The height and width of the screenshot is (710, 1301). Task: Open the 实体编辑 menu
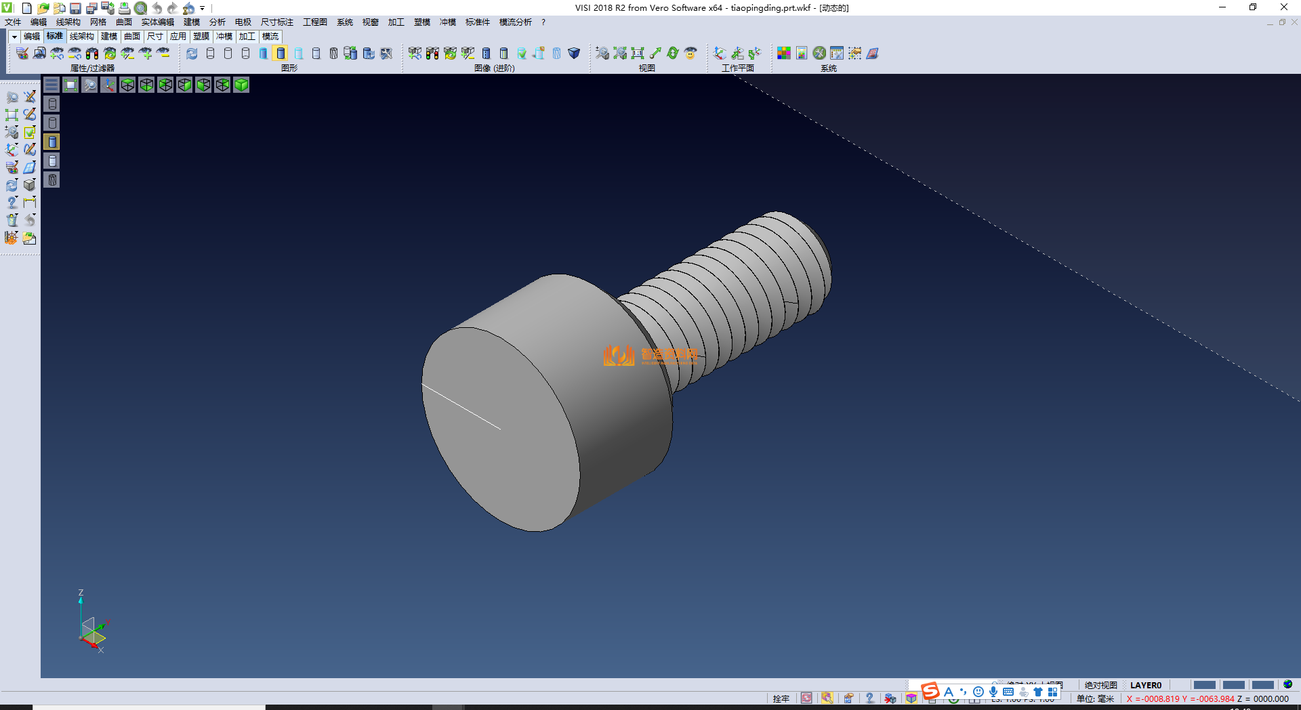tap(157, 22)
